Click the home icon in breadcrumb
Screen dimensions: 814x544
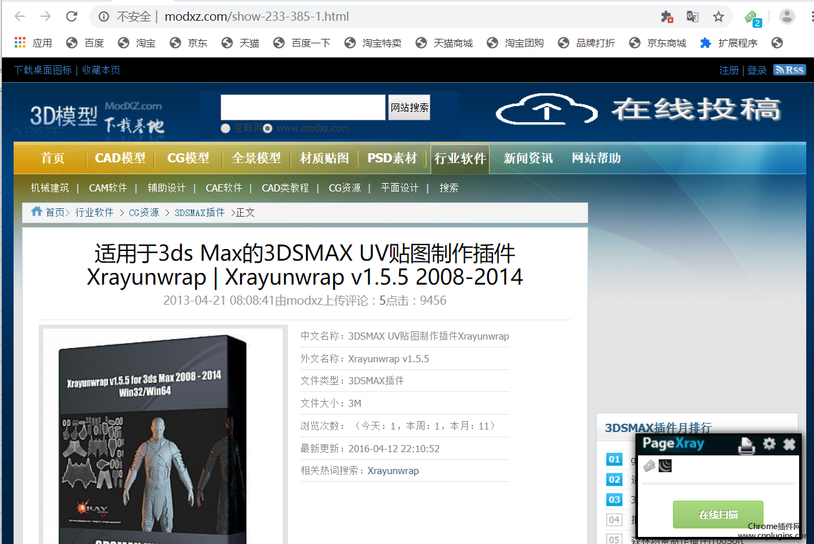pos(37,212)
